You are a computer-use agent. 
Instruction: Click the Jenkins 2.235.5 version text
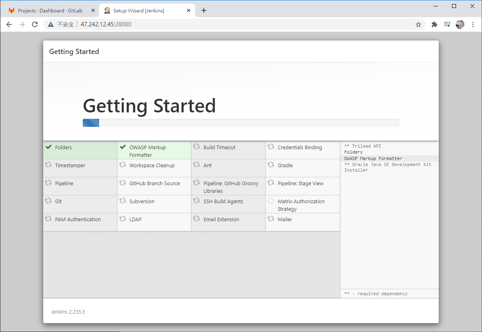coord(68,312)
